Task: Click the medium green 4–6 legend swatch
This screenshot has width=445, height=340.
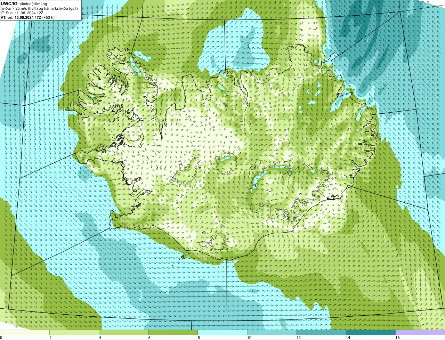Action: point(124,333)
